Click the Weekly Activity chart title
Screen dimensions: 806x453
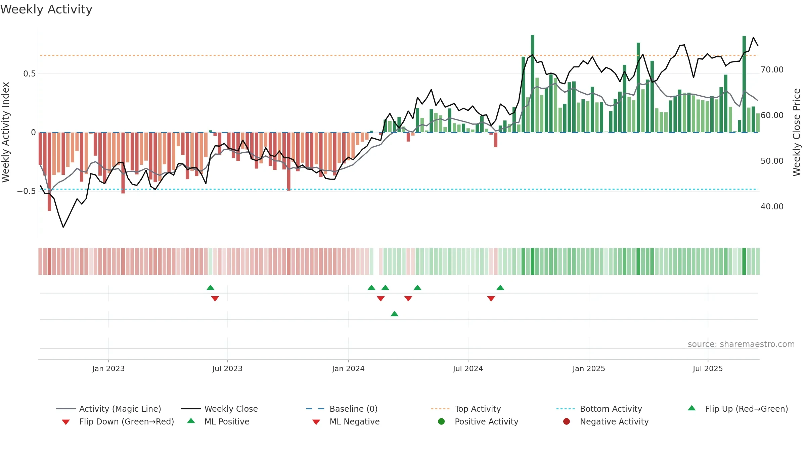tap(46, 10)
